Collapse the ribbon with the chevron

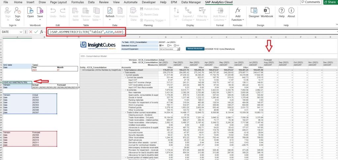(x=336, y=24)
